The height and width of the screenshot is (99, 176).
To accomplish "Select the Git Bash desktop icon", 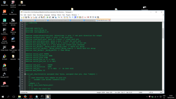I will (x=5, y=57).
